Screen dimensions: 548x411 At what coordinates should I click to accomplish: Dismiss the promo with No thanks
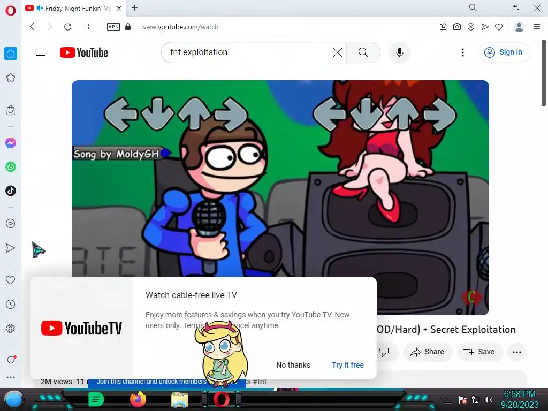coord(293,365)
